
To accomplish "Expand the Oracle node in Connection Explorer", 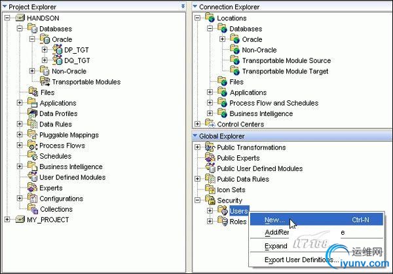I will [222, 39].
